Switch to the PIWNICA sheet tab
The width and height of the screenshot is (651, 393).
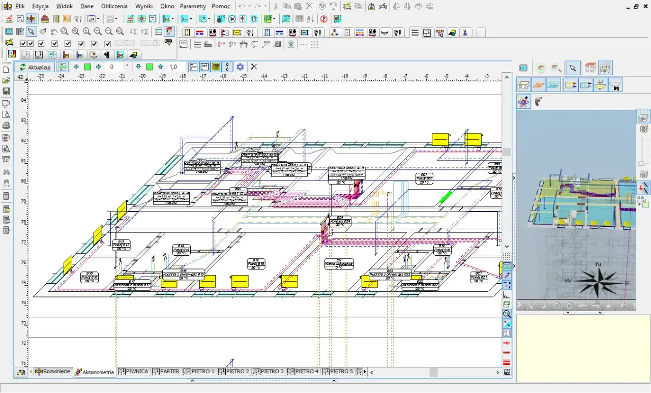tap(133, 372)
